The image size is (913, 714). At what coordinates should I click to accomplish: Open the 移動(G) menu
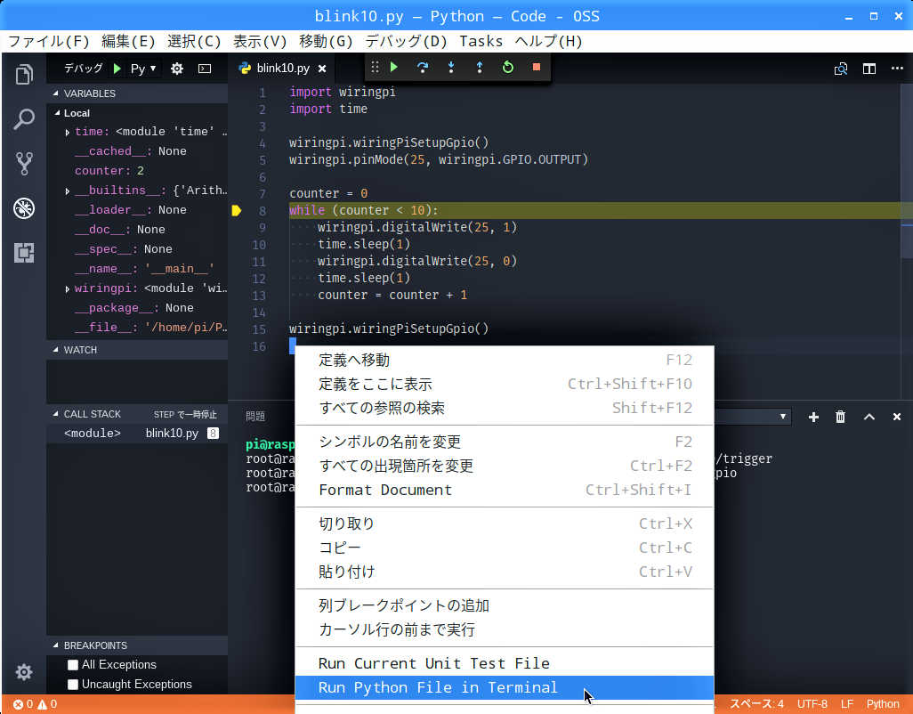coord(326,41)
